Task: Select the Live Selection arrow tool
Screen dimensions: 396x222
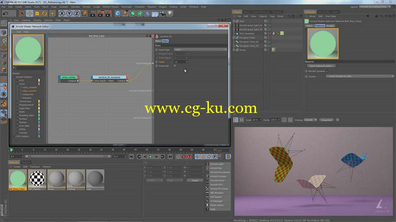Action: point(22,13)
